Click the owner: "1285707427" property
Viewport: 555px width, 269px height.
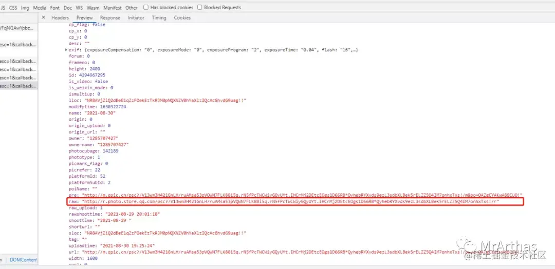(94, 138)
